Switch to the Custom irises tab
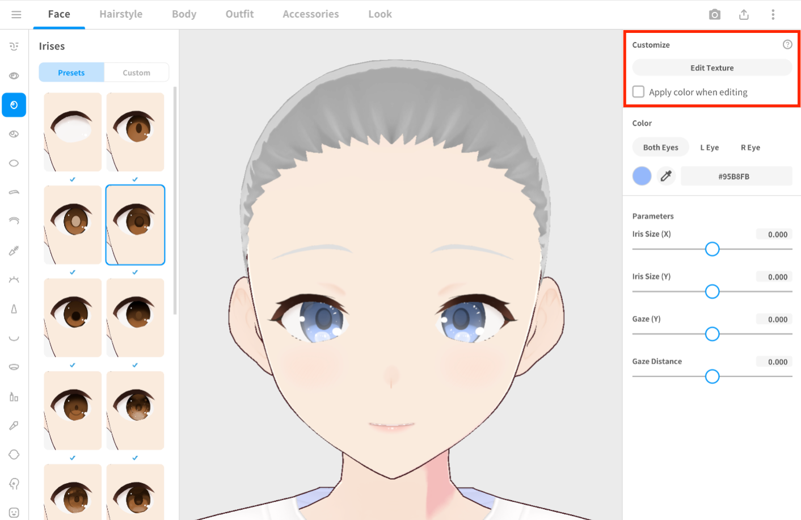Viewport: 801px width, 520px height. 136,73
